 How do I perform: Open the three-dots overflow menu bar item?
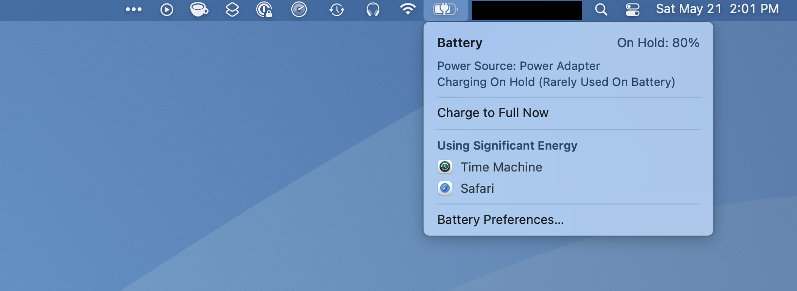(x=134, y=9)
